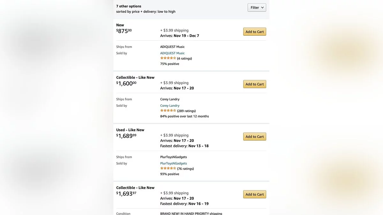Open ADIQUEST Music seller link
Image resolution: width=383 pixels, height=215 pixels.
click(x=172, y=53)
